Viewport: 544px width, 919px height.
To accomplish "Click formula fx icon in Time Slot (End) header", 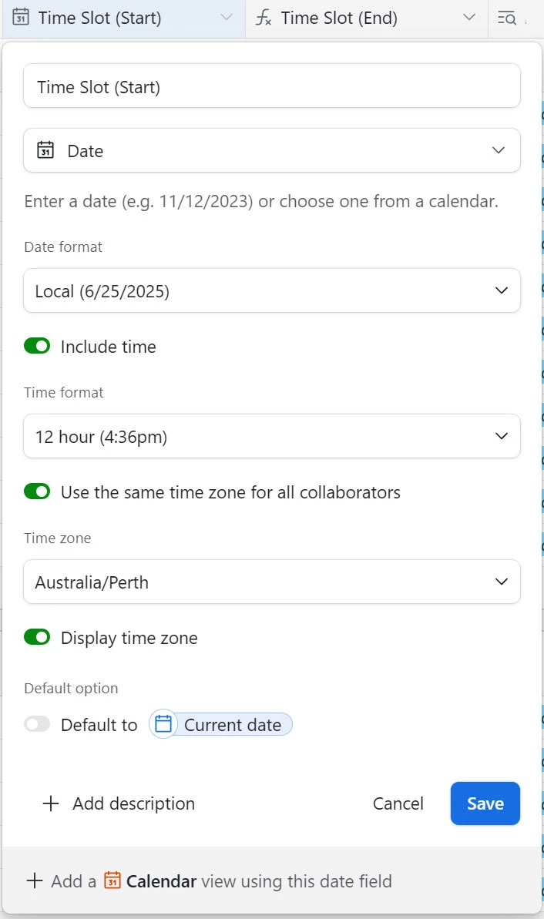I will (264, 18).
